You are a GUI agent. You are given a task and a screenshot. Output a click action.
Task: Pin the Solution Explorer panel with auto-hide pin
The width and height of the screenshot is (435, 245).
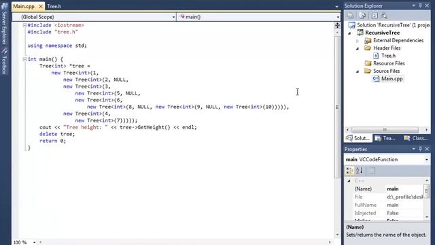pyautogui.click(x=420, y=5)
